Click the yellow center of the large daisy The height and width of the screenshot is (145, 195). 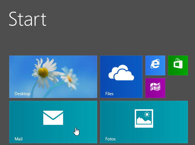(43, 72)
